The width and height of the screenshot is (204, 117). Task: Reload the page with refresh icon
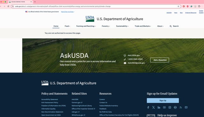[8, 6]
